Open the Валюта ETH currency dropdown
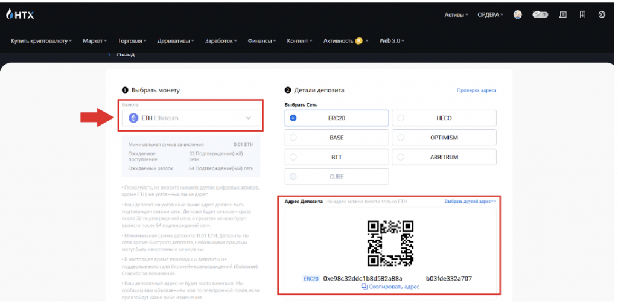 click(x=191, y=118)
